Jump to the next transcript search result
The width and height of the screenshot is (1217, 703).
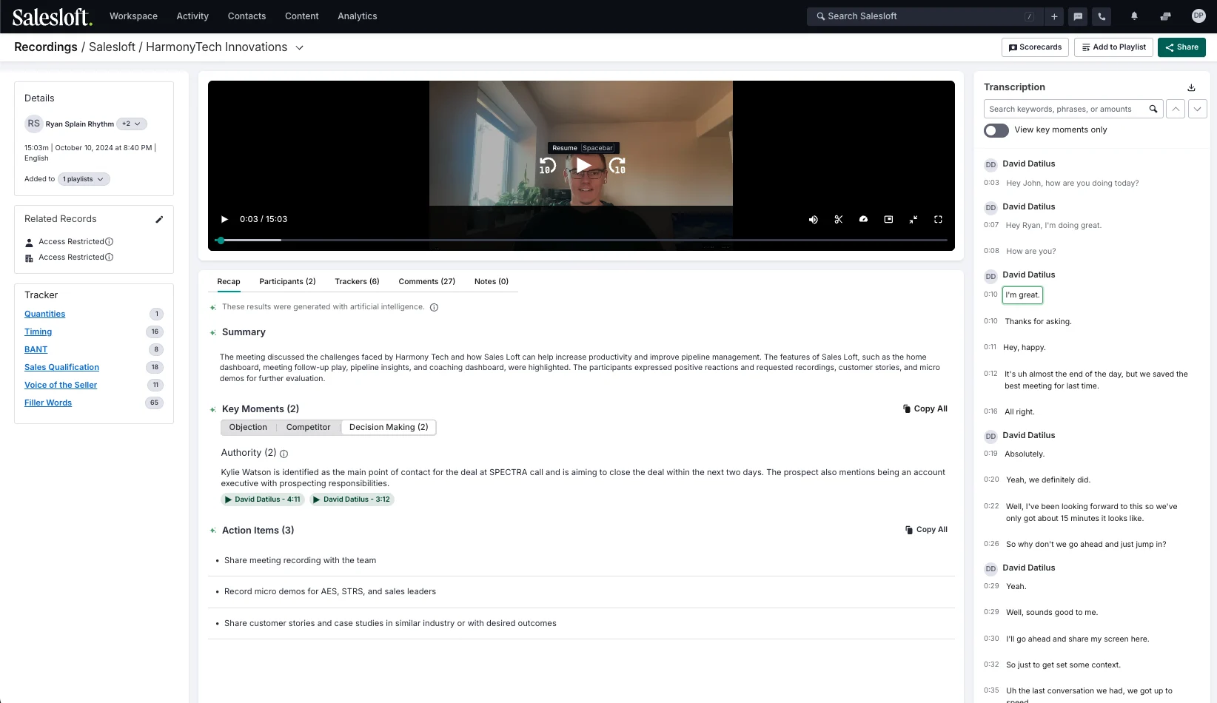pos(1198,109)
